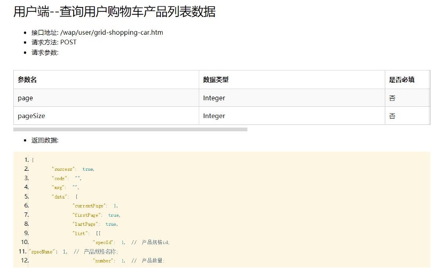The height and width of the screenshot is (268, 444).
Task: Click the 请求参数 bullet item
Action: [x=45, y=52]
